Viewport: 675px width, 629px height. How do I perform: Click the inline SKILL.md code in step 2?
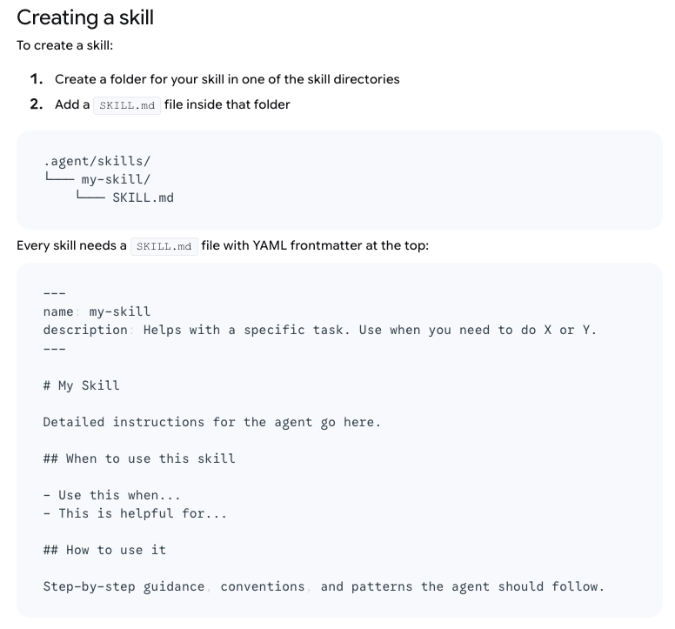127,105
